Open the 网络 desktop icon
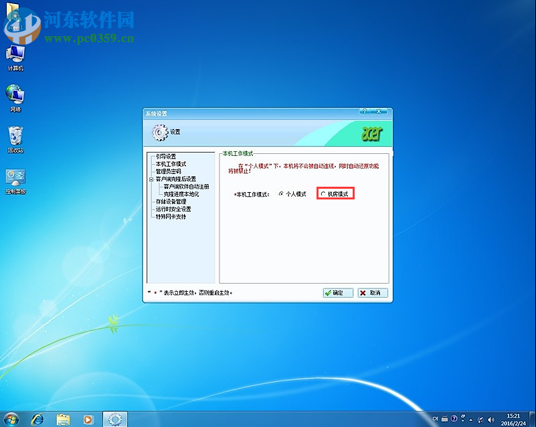Screen dimensions: 536x427 click(15, 94)
